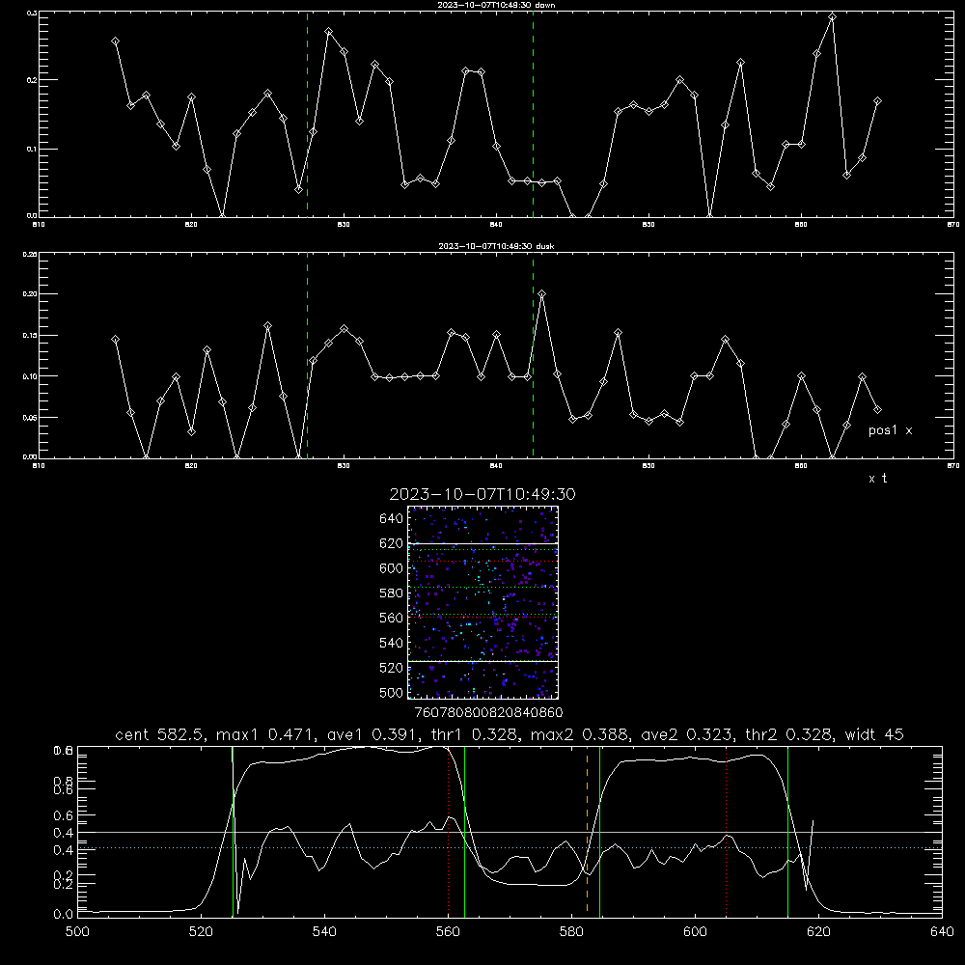Click the '0.0' y-axis label of bottom plot

click(62, 915)
